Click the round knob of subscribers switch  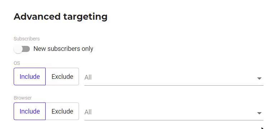pos(18,49)
